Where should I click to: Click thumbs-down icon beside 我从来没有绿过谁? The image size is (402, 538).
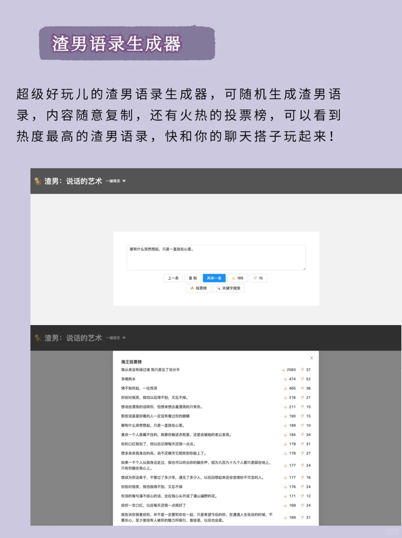click(302, 369)
